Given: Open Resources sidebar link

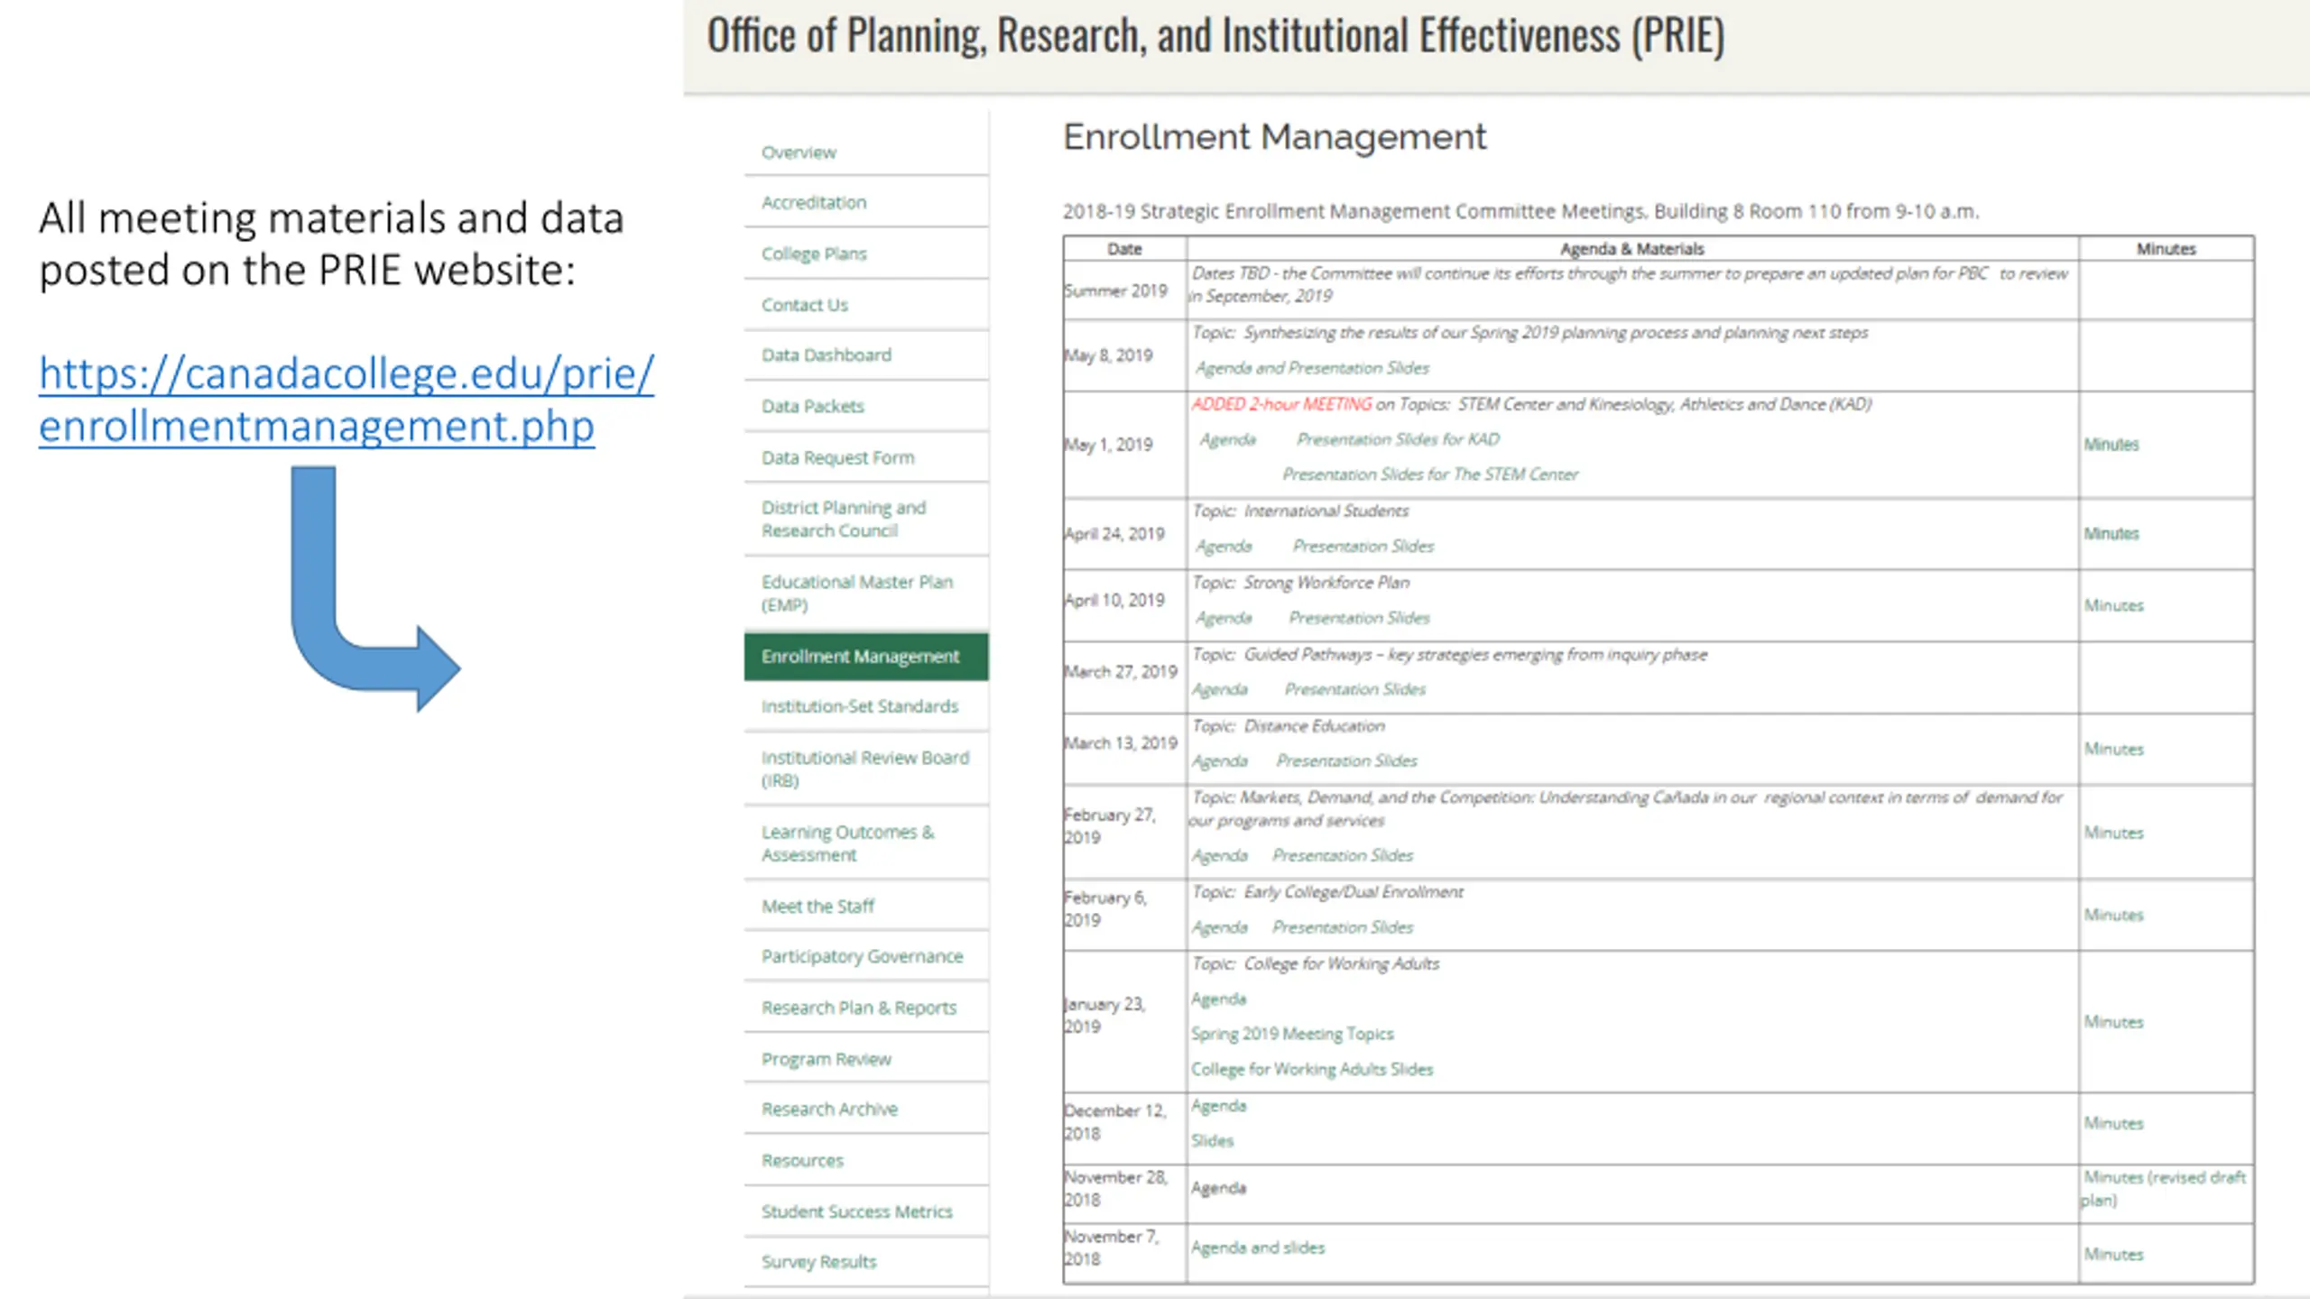Looking at the screenshot, I should [802, 1161].
